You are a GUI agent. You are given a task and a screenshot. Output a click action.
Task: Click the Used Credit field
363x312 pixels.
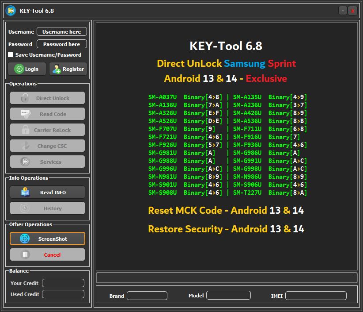coord(63,294)
